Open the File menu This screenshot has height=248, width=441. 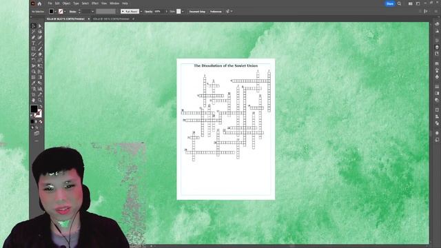tap(50, 3)
